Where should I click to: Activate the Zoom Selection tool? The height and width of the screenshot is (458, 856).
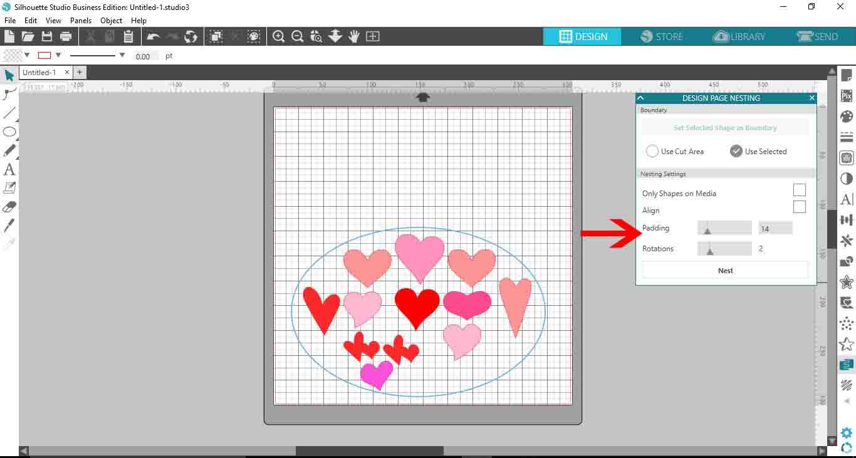tap(316, 36)
